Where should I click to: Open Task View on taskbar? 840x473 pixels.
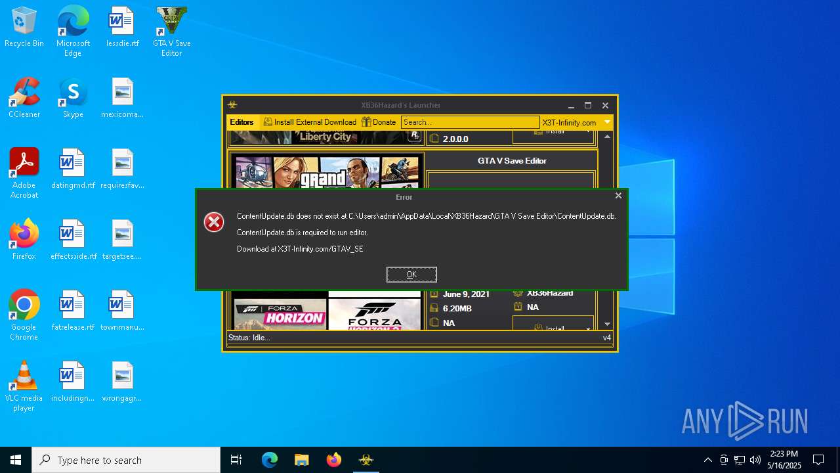(x=236, y=460)
